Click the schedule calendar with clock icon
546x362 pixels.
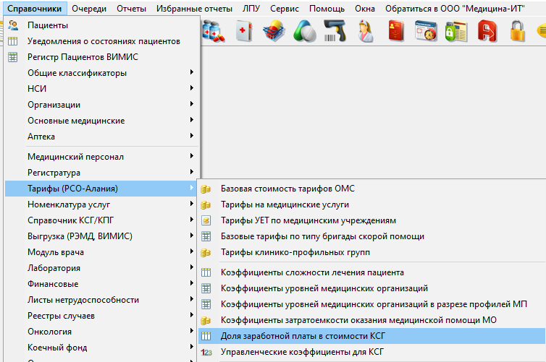[x=426, y=31]
